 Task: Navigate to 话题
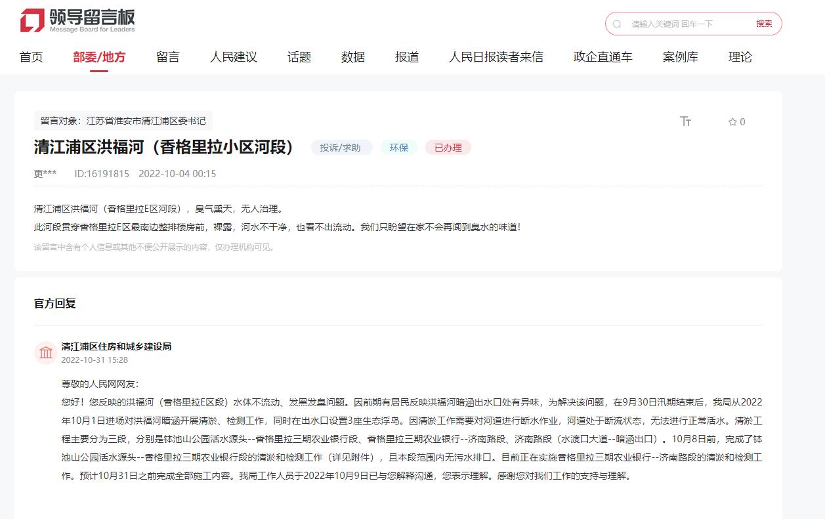pos(299,57)
